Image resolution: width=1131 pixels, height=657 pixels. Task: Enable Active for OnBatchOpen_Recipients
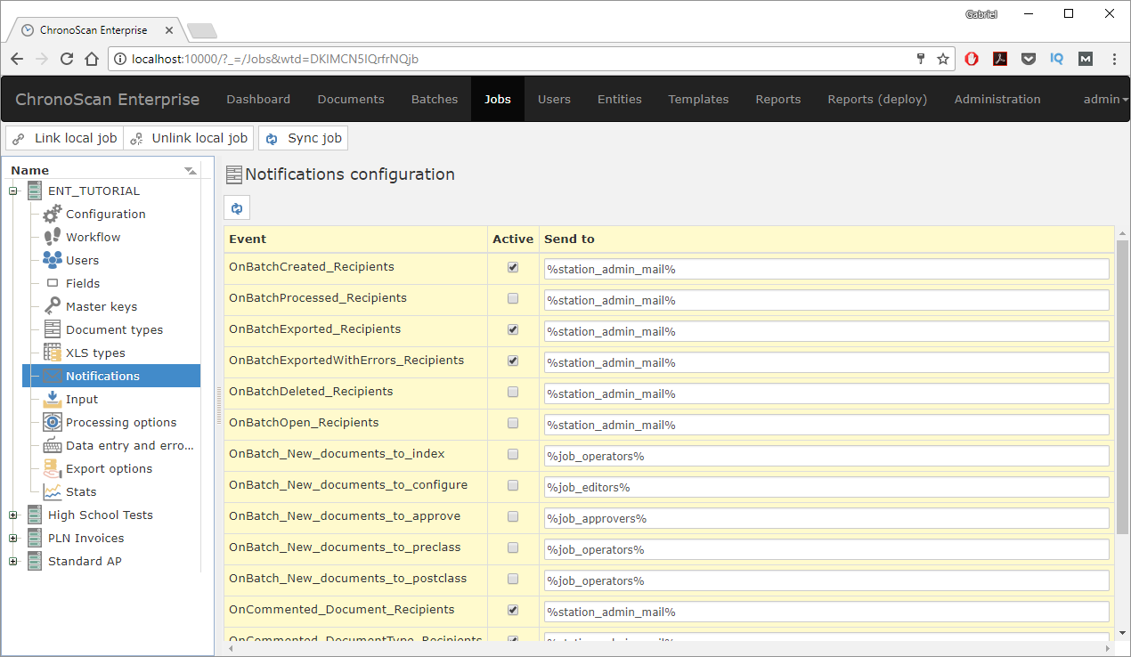(513, 423)
